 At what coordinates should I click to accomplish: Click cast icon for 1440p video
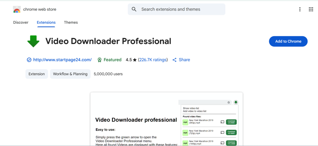tap(223, 143)
